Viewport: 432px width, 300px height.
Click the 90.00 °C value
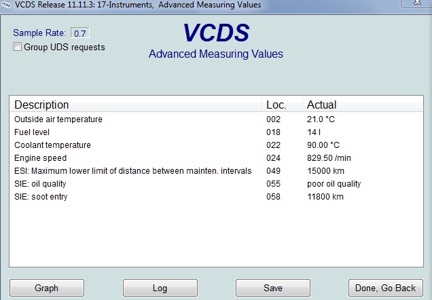323,145
